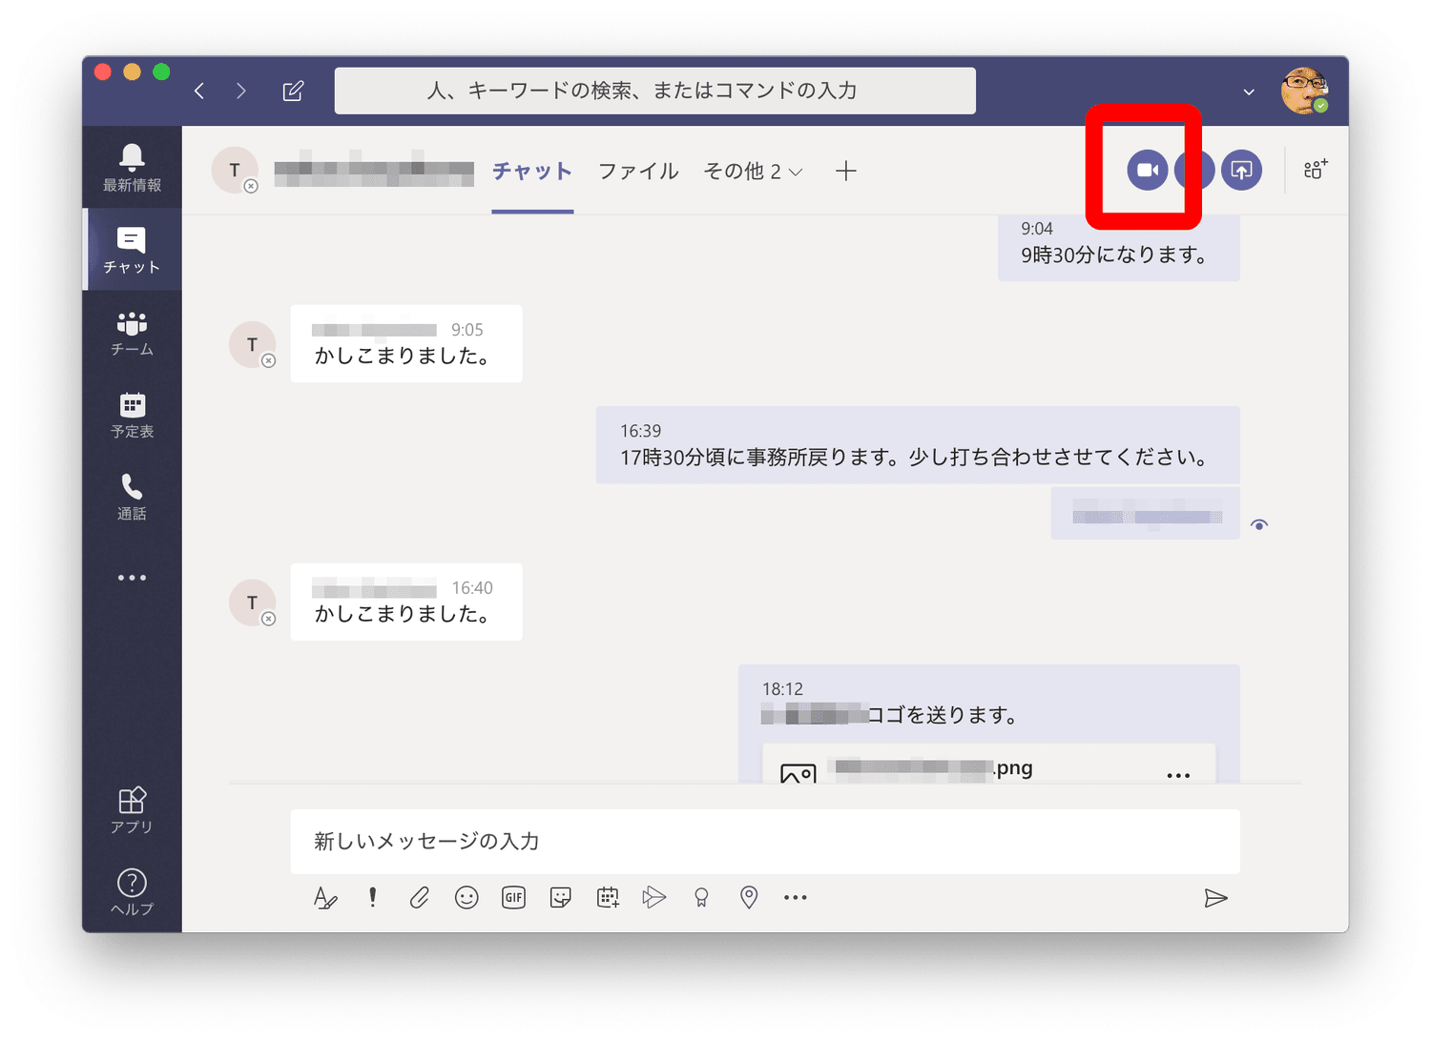Expand the text formatting options

tap(325, 897)
